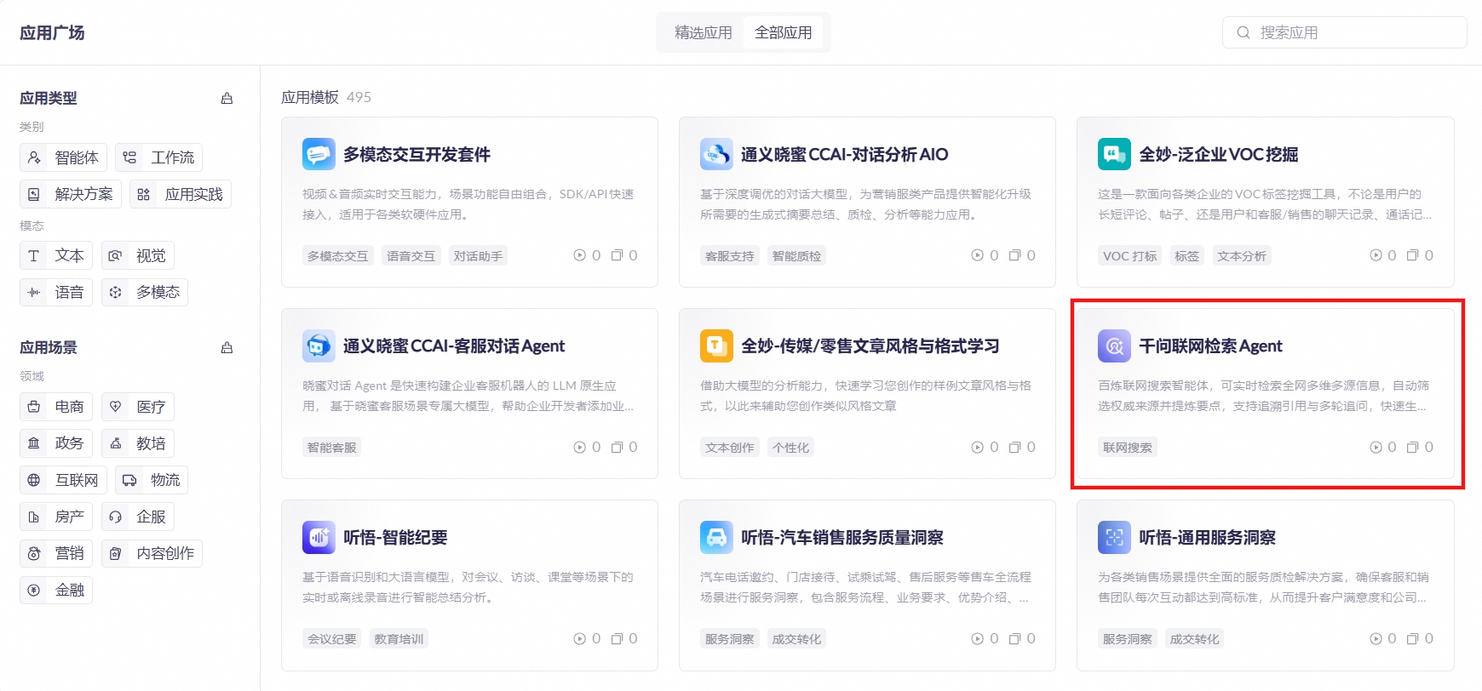Screen dimensions: 1482x691
Task: Click the 教育培训 tag
Action: coord(399,638)
